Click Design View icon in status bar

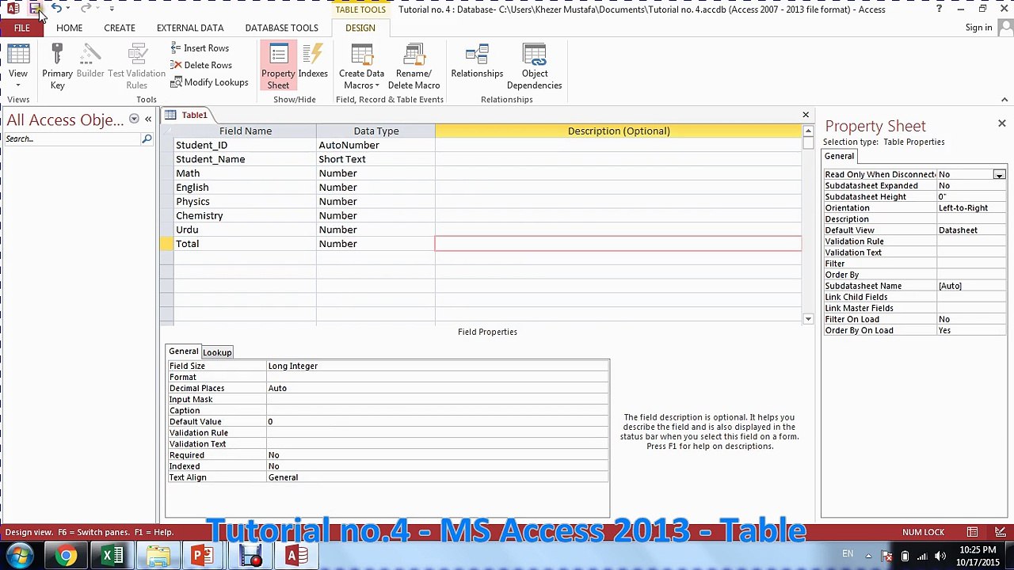tap(1000, 532)
